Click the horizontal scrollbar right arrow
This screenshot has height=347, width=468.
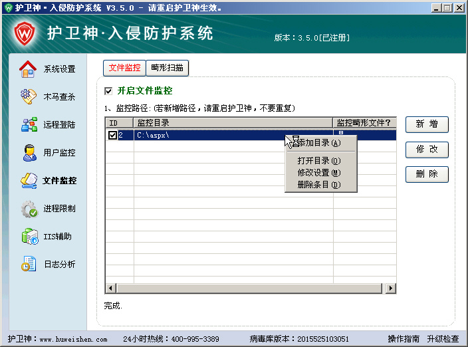[x=390, y=289]
